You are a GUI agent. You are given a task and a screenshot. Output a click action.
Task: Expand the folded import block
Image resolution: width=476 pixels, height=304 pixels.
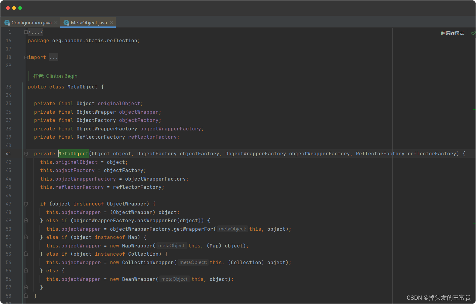26,57
